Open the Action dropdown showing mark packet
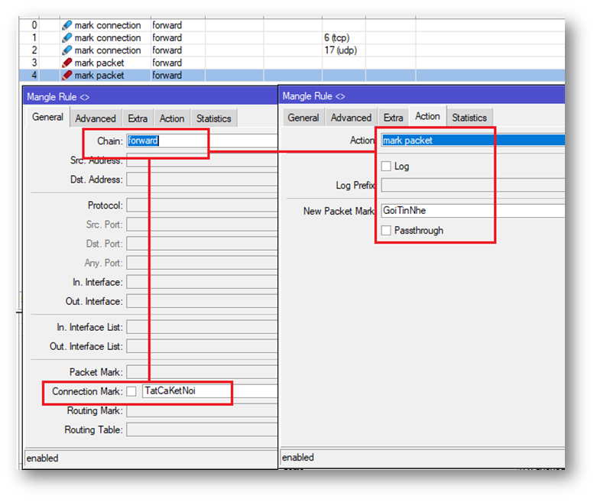Screen dimensions: 597x502 coord(473,141)
